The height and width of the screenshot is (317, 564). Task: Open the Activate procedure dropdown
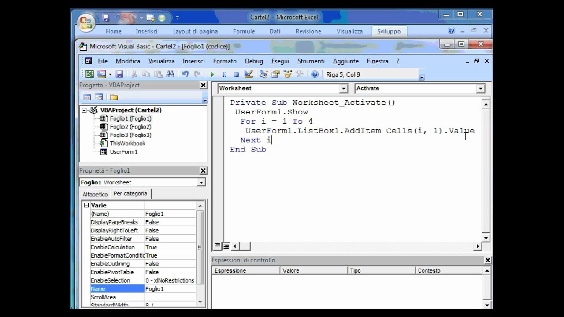click(480, 88)
